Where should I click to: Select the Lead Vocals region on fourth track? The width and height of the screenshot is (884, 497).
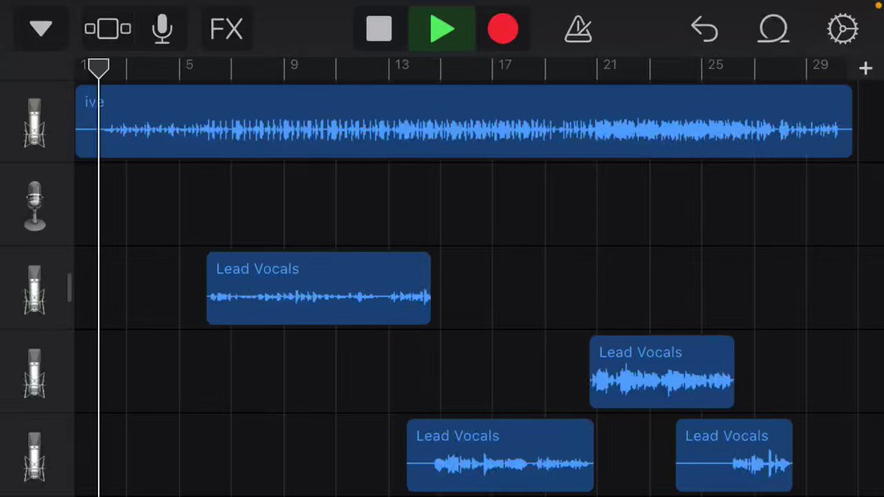click(662, 371)
